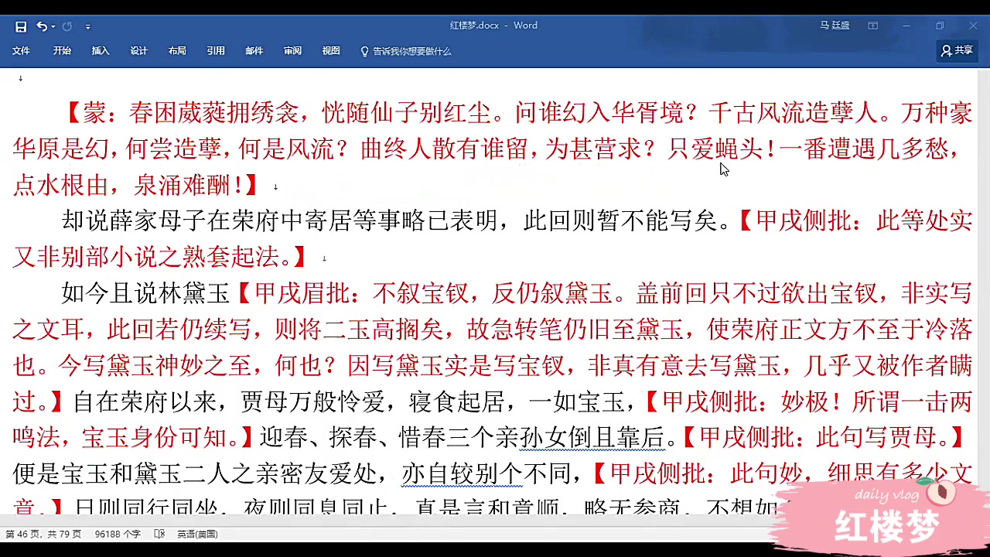This screenshot has width=990, height=557.
Task: Open the 马廷盛 account name
Action: [835, 26]
